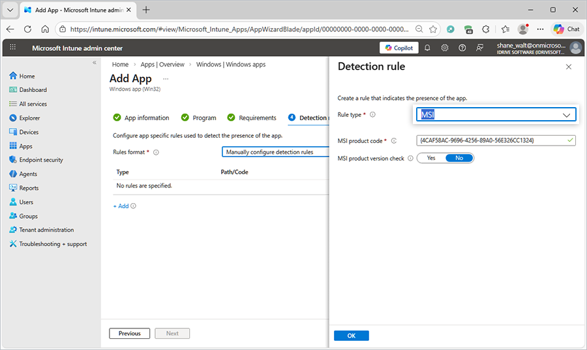Set MSI product version check to No
The image size is (587, 350).
pyautogui.click(x=459, y=158)
